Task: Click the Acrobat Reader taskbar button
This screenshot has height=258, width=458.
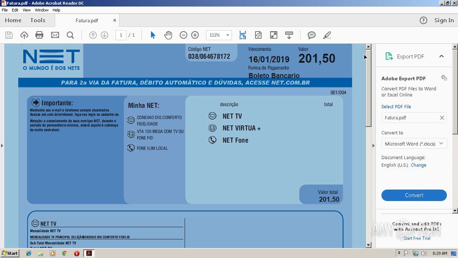Action: pos(89,253)
